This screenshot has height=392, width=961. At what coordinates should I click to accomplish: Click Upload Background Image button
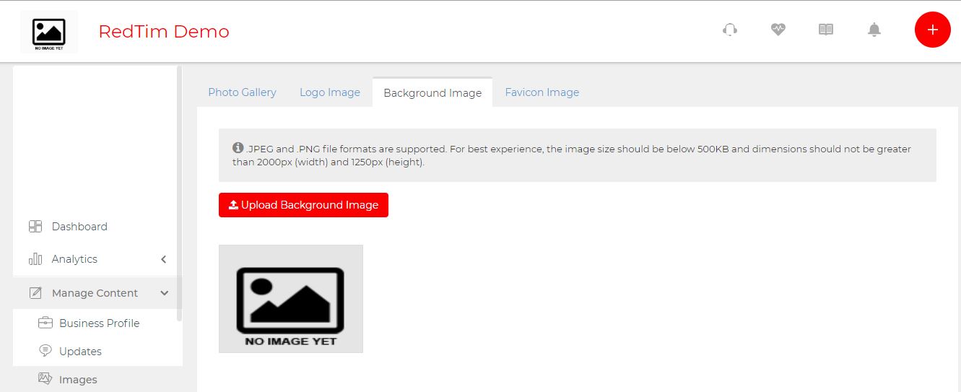pyautogui.click(x=303, y=205)
